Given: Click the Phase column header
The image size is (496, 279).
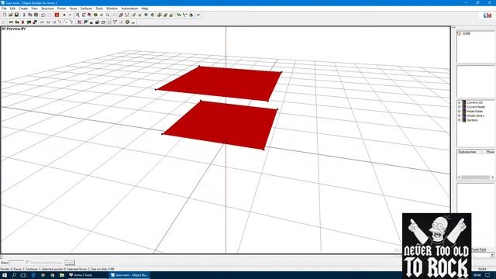Looking at the screenshot, I should [490, 152].
